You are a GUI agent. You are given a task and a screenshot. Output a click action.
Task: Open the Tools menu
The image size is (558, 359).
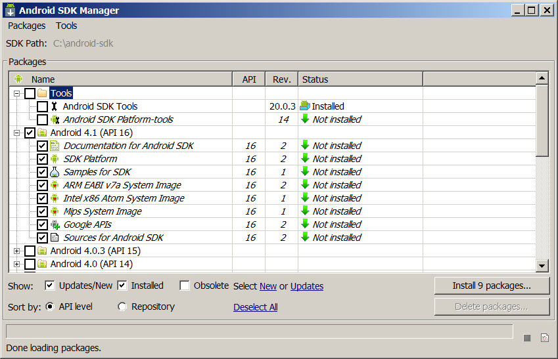point(66,26)
